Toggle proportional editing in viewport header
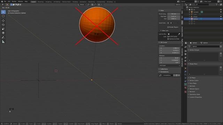223x125 pixels. [99, 5]
